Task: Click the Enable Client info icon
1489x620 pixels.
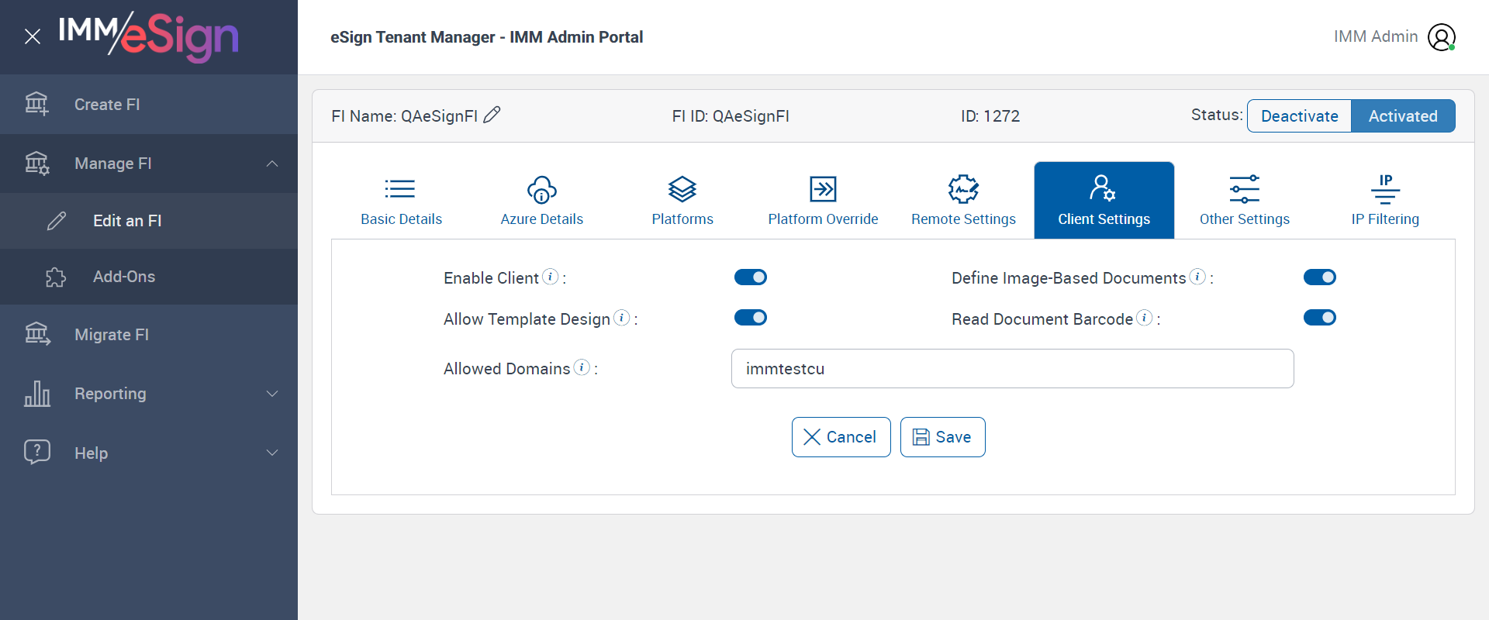Action: click(x=550, y=277)
